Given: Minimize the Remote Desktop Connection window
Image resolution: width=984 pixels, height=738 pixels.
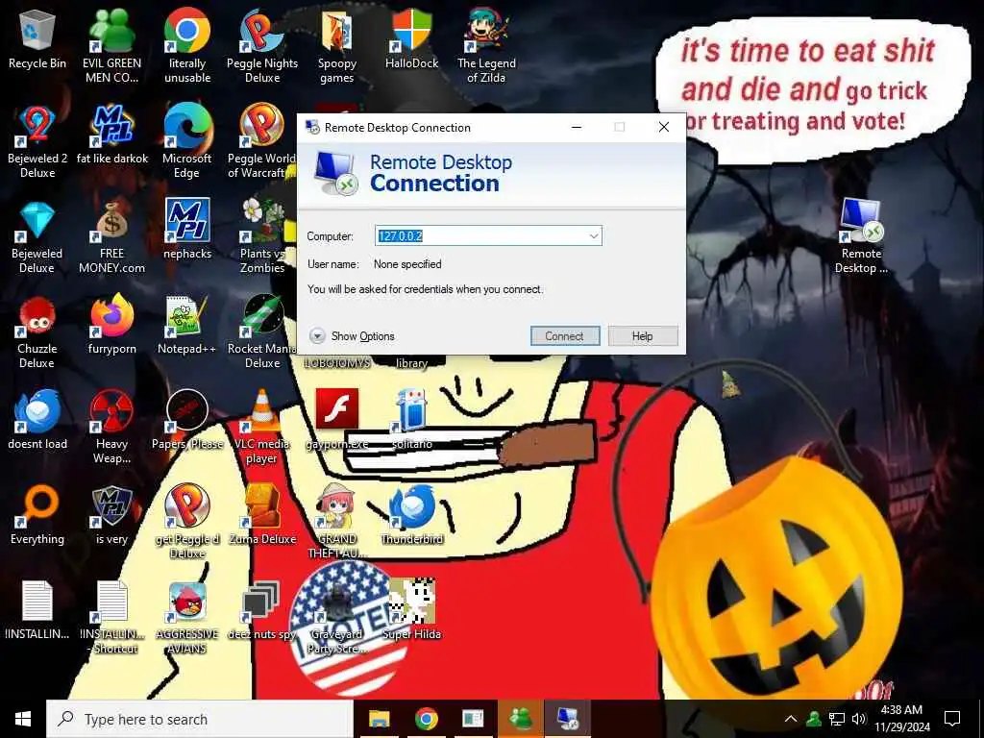Looking at the screenshot, I should pos(577,128).
